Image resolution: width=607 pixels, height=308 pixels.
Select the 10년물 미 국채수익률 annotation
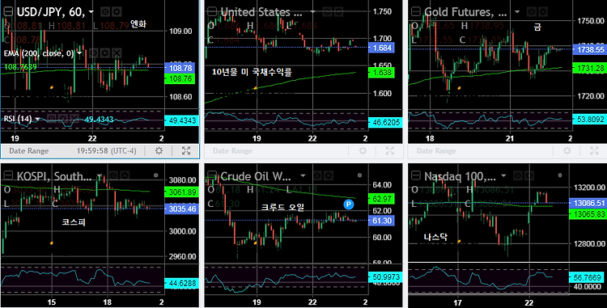coord(252,71)
